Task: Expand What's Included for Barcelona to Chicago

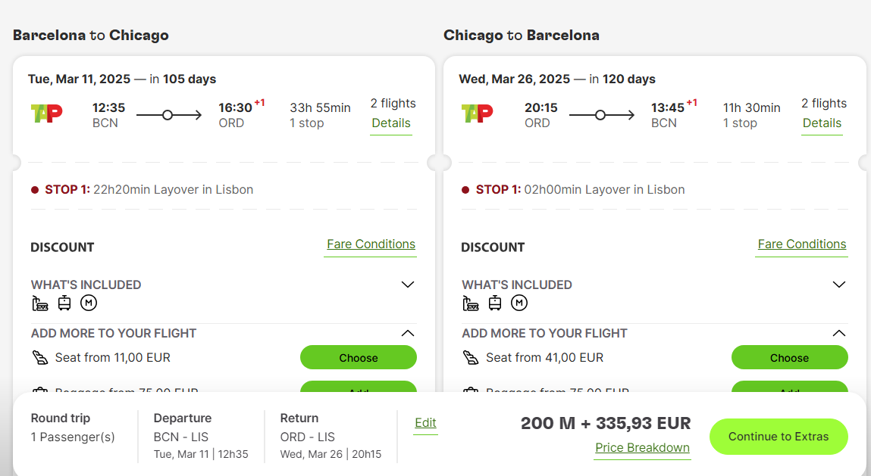Action: click(x=408, y=285)
